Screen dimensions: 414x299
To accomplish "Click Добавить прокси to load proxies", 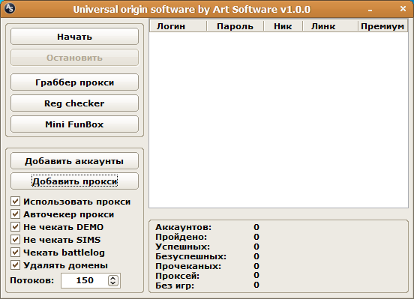I will pyautogui.click(x=74, y=181).
